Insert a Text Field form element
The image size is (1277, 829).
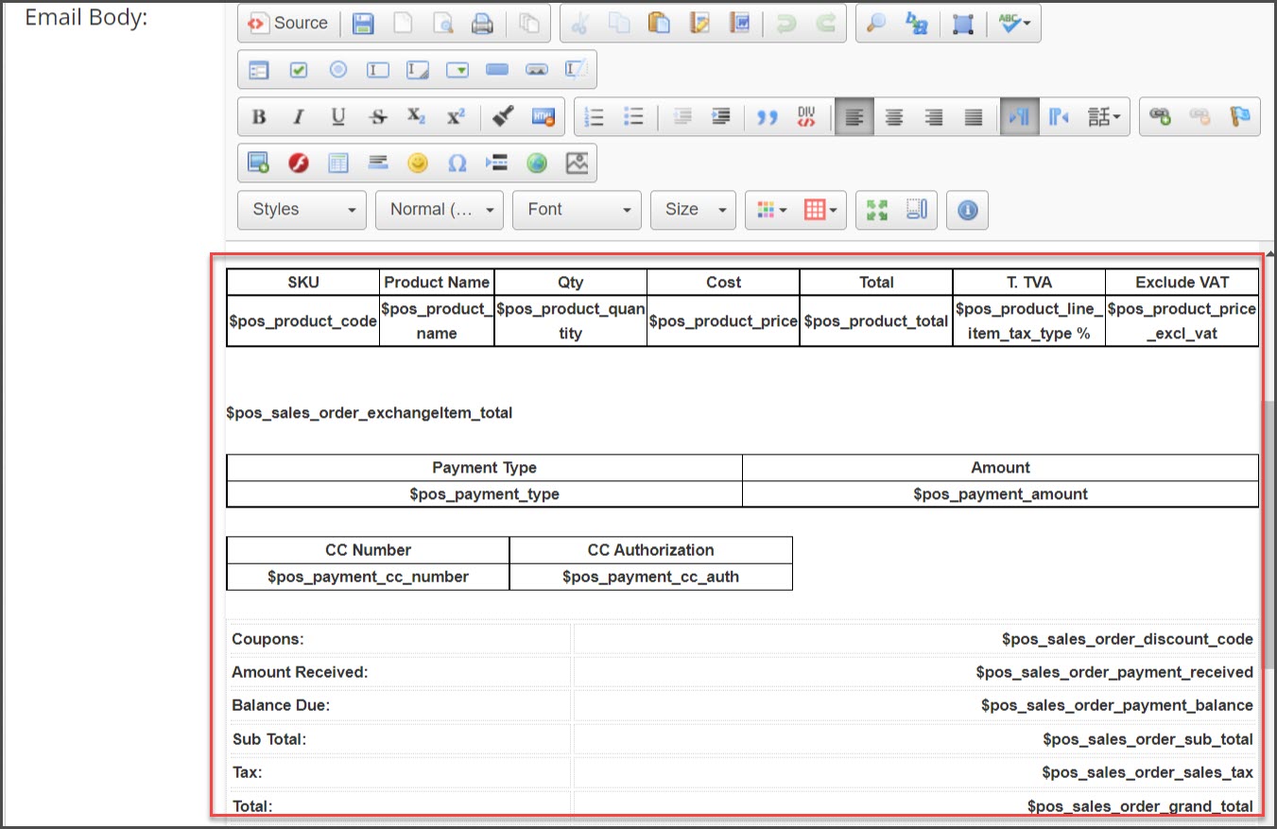point(378,70)
